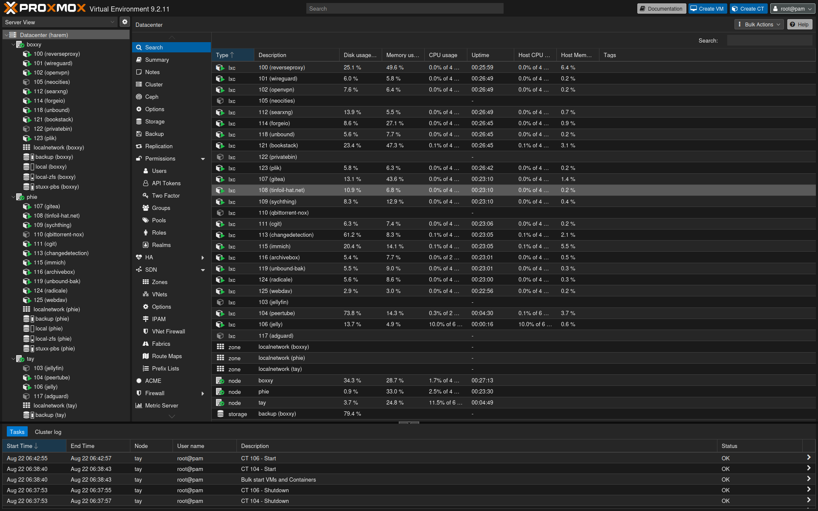Open the Cluster menu item
The image size is (818, 511).
pyautogui.click(x=172, y=85)
